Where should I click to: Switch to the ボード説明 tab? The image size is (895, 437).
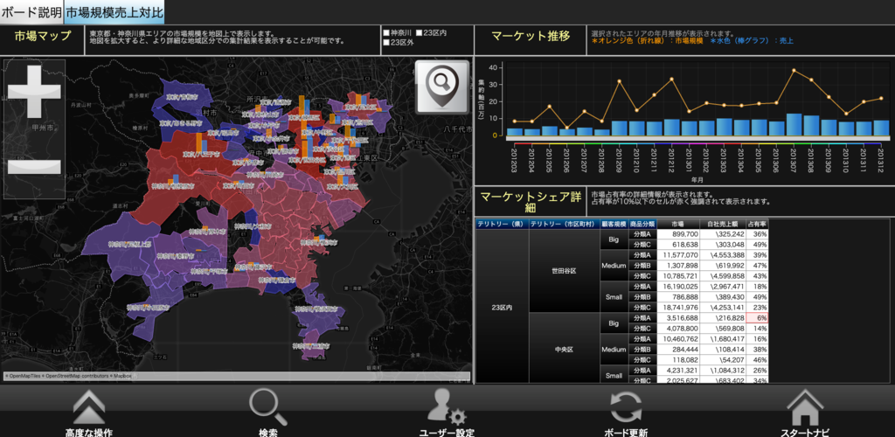click(x=31, y=12)
